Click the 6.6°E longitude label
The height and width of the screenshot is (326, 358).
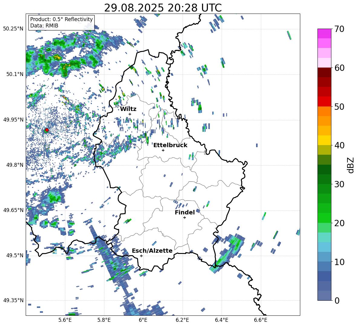point(261,320)
